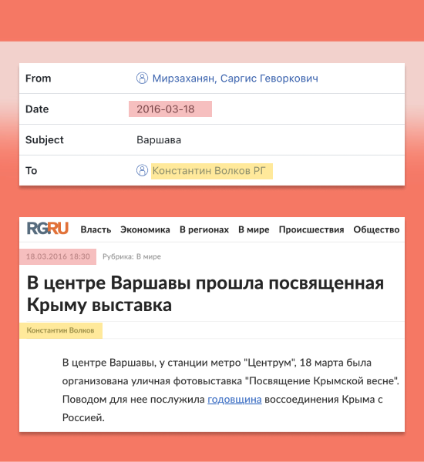Click the article timestamp 18.03.2016 18:30
Viewport: 424px width, 462px height.
click(58, 256)
